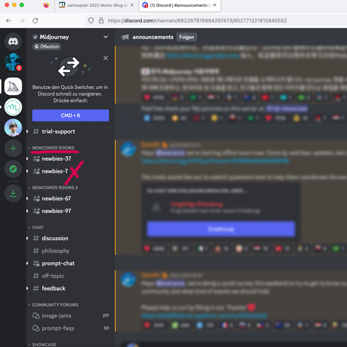Viewport: 347px width, 347px height.
Task: Click the add a server plus icon
Action: pyautogui.click(x=13, y=148)
